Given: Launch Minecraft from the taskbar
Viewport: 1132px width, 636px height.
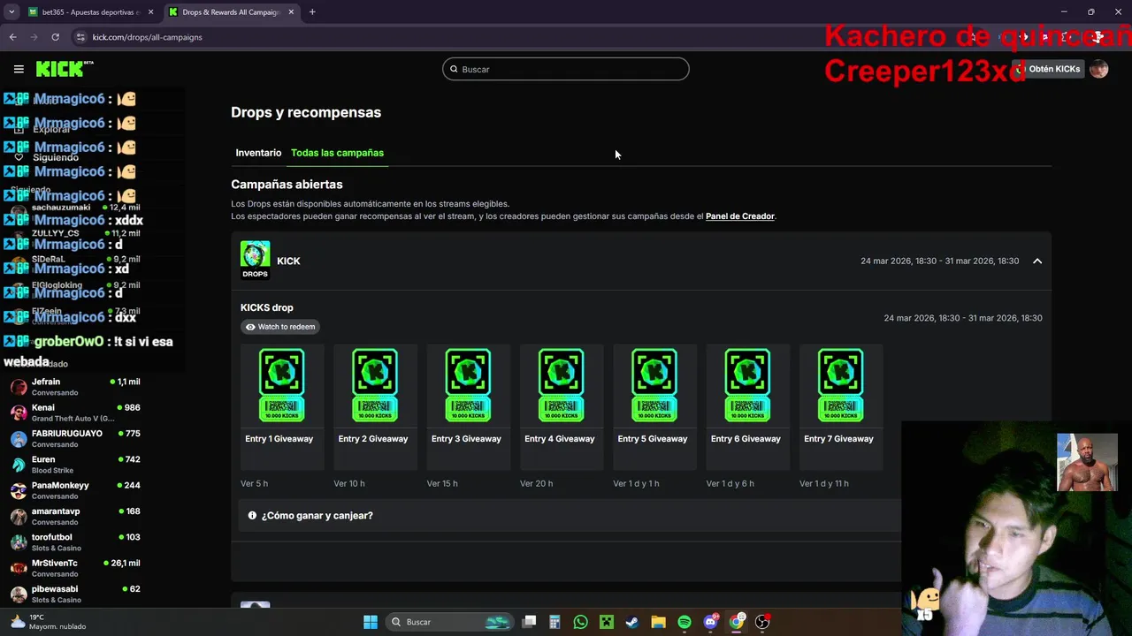Looking at the screenshot, I should coord(607,622).
